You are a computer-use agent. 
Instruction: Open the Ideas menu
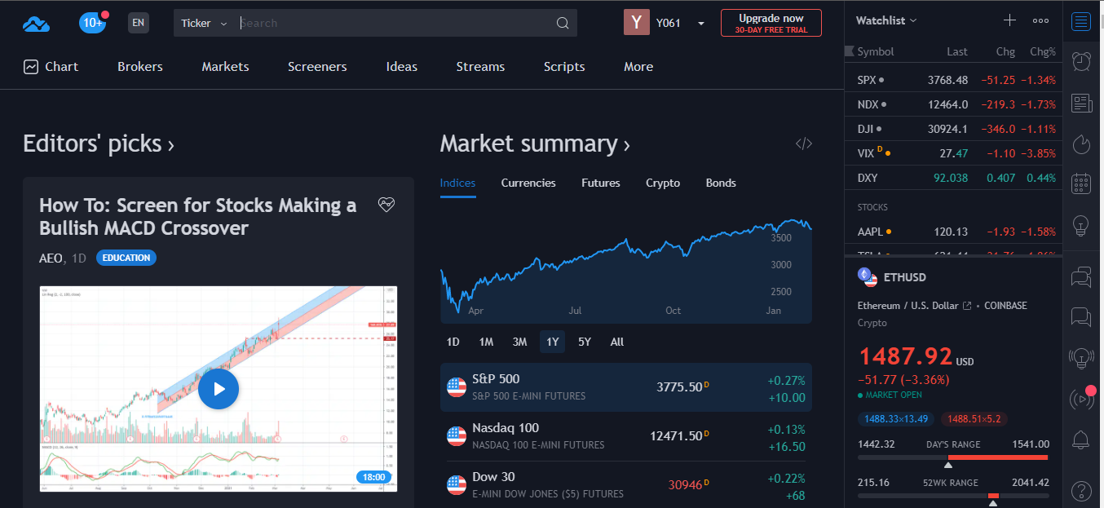(x=402, y=67)
